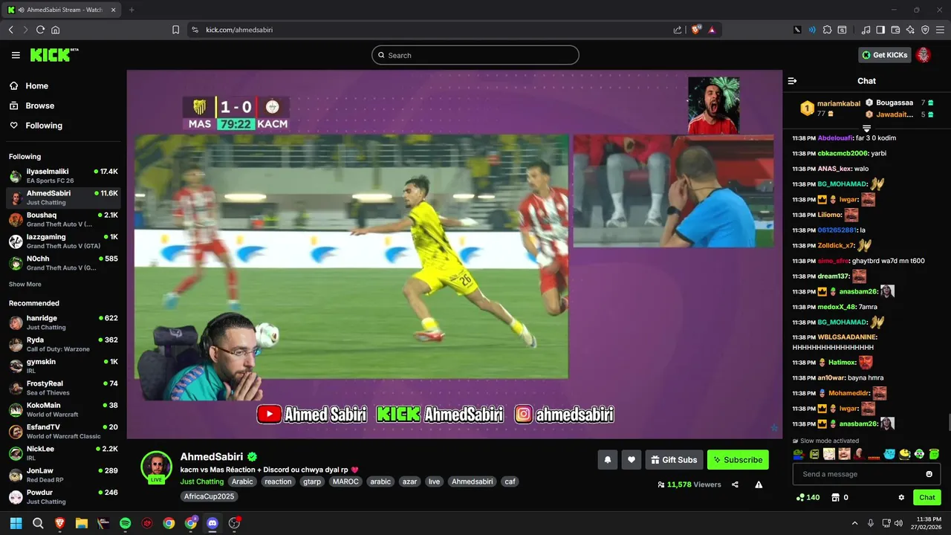Image resolution: width=951 pixels, height=535 pixels.
Task: Insert the green angry hulk emote
Action: pyautogui.click(x=814, y=454)
